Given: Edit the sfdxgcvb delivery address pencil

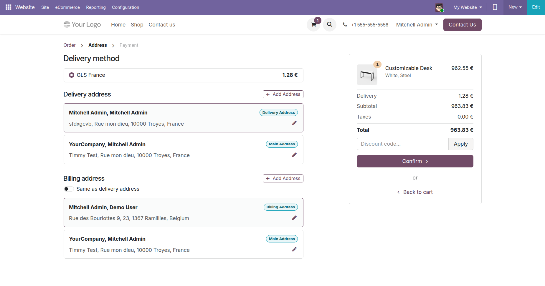Looking at the screenshot, I should 294,123.
